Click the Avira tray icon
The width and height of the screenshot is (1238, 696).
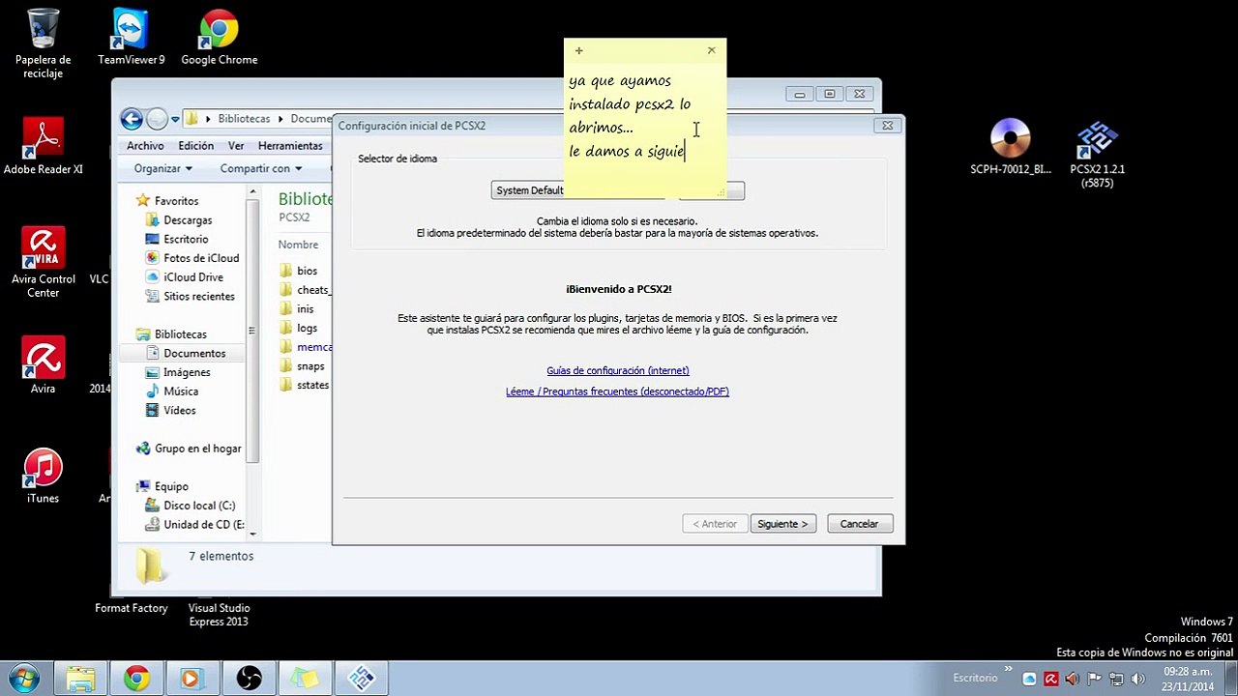coord(1051,679)
